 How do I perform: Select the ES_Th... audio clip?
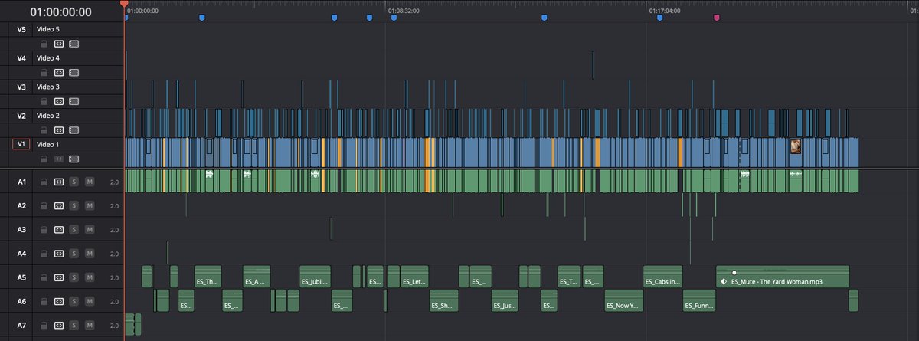point(208,277)
